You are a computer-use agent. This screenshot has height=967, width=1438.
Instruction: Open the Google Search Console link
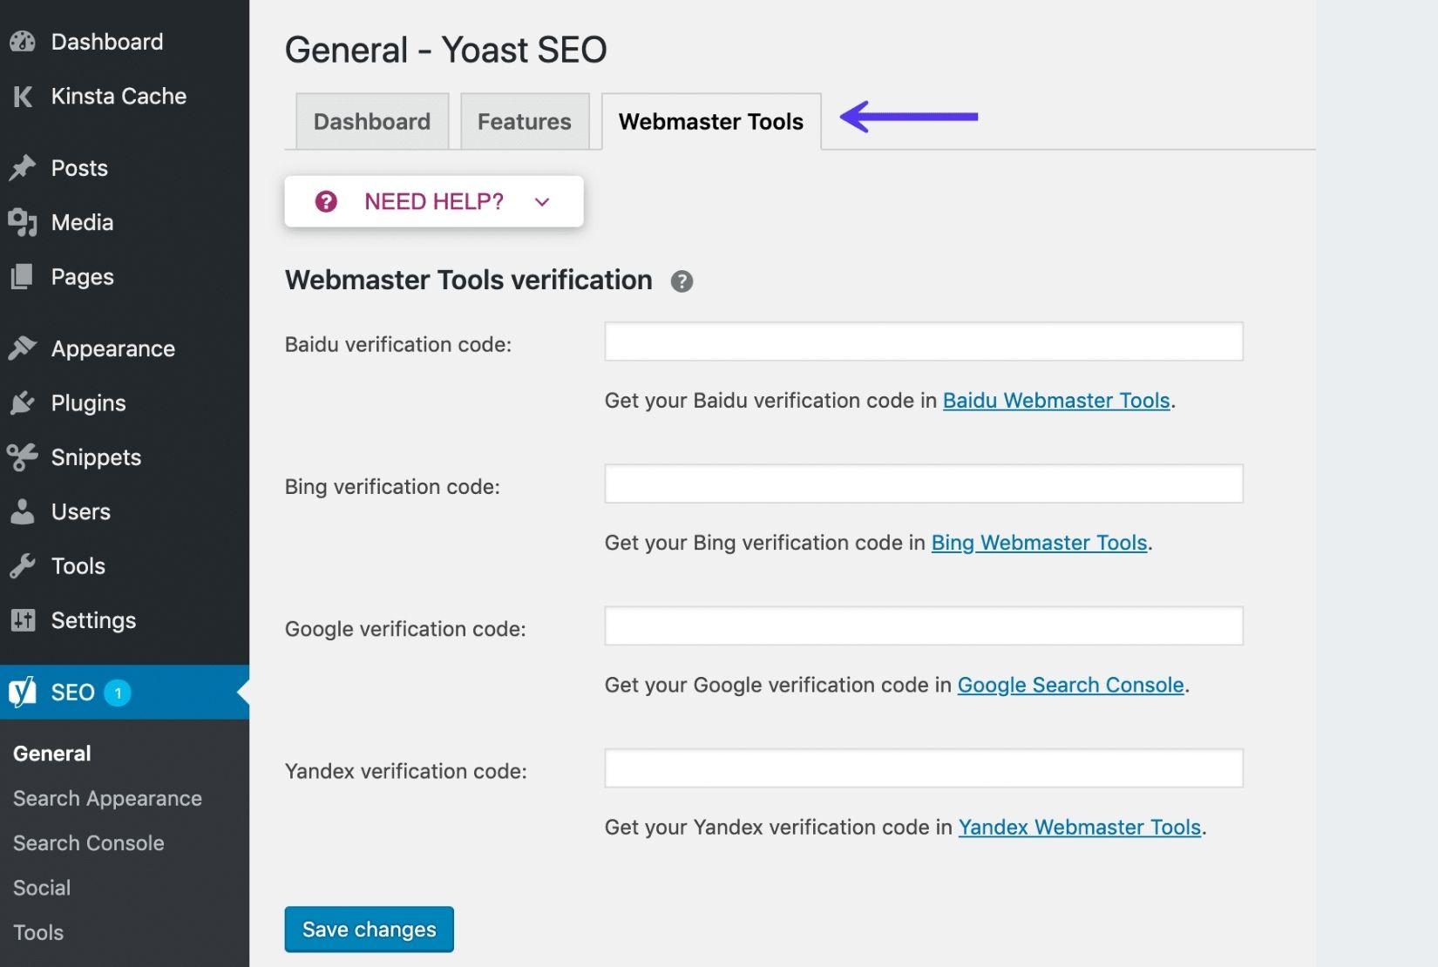click(x=1070, y=685)
